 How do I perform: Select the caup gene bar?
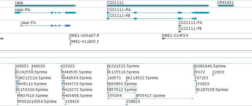pos(45,6)
